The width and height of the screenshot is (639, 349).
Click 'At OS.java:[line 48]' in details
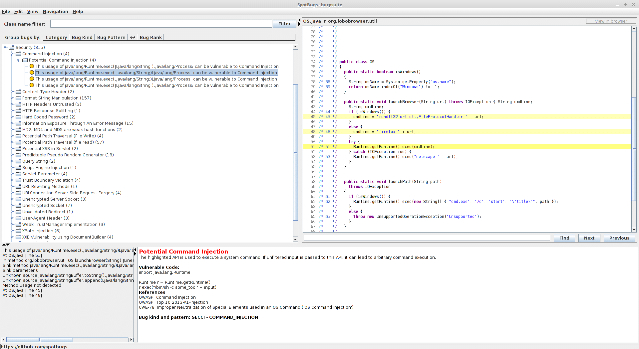(22, 295)
